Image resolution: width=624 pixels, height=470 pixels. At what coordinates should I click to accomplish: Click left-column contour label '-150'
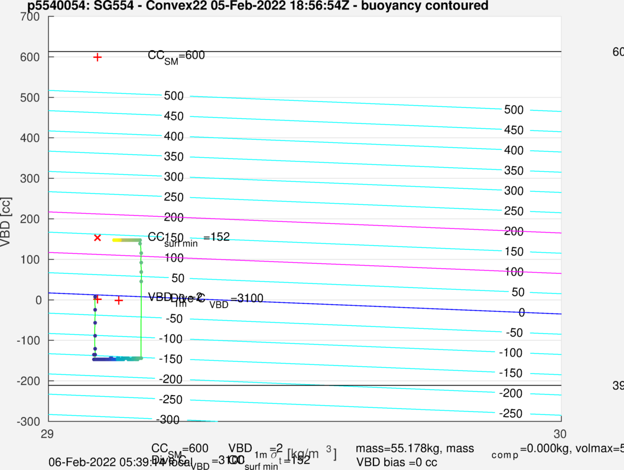[x=171, y=360]
